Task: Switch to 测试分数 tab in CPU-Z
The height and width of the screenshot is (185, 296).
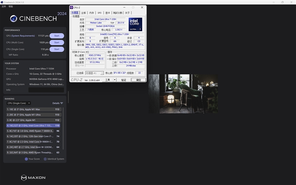Action: (118, 13)
